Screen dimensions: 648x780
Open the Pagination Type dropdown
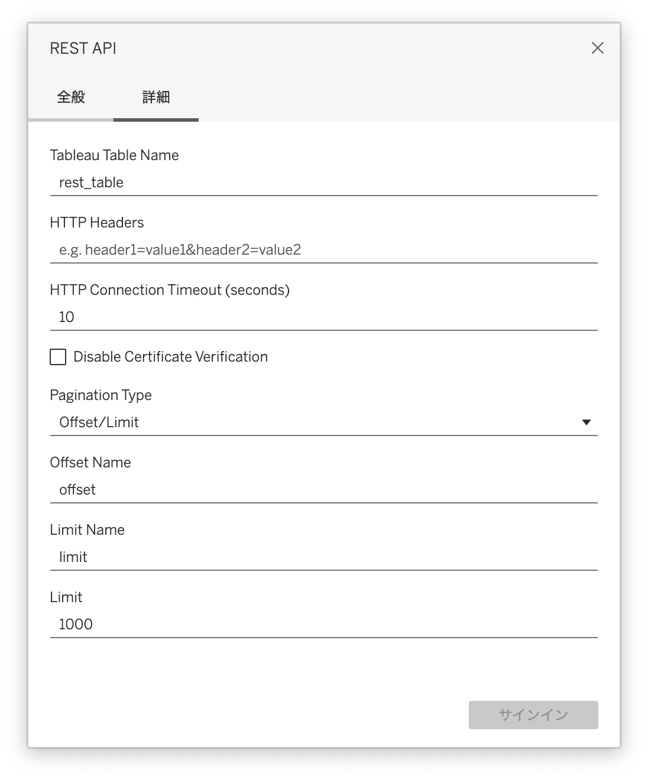click(324, 422)
